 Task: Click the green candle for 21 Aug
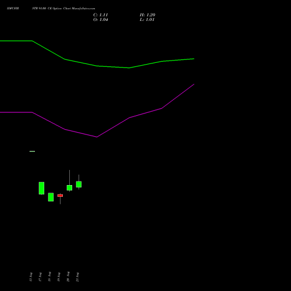[79, 184]
